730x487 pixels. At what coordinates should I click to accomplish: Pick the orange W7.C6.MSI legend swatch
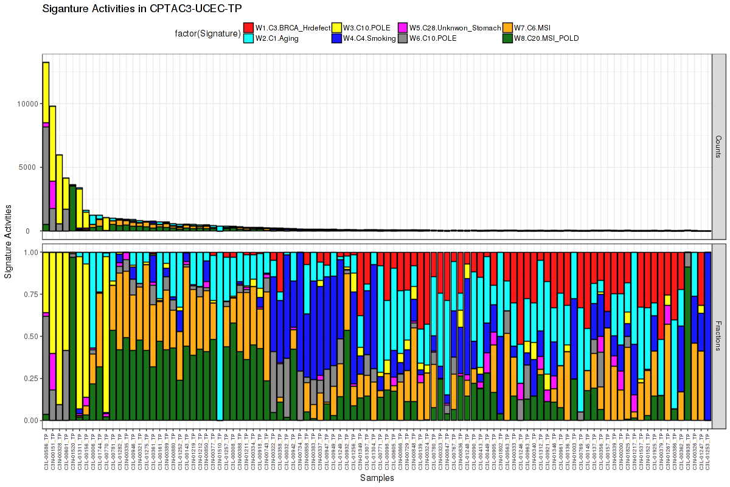[x=507, y=27]
